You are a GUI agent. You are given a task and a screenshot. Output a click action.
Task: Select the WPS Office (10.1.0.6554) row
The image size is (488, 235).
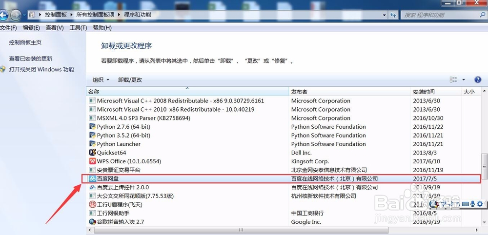[284, 161]
